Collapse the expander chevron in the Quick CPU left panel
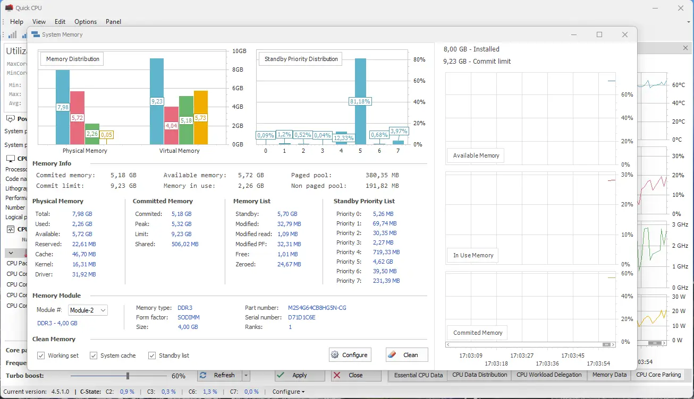 11,253
